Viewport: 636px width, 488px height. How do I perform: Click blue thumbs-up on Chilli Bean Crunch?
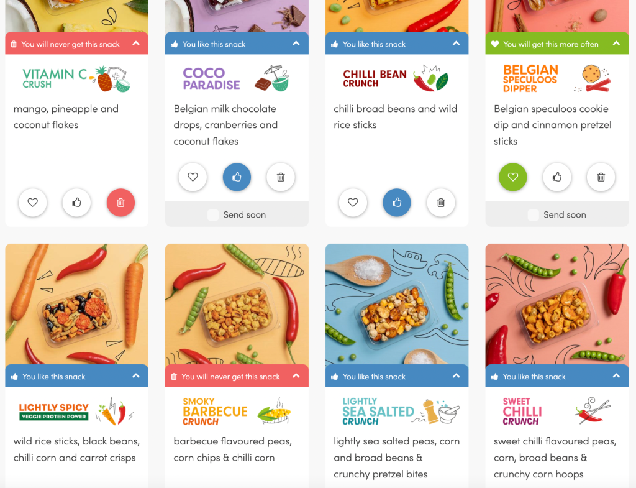point(397,203)
